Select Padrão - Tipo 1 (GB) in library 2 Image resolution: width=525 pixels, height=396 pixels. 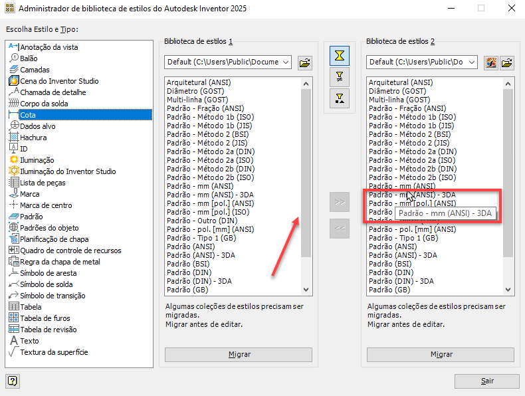coord(403,238)
